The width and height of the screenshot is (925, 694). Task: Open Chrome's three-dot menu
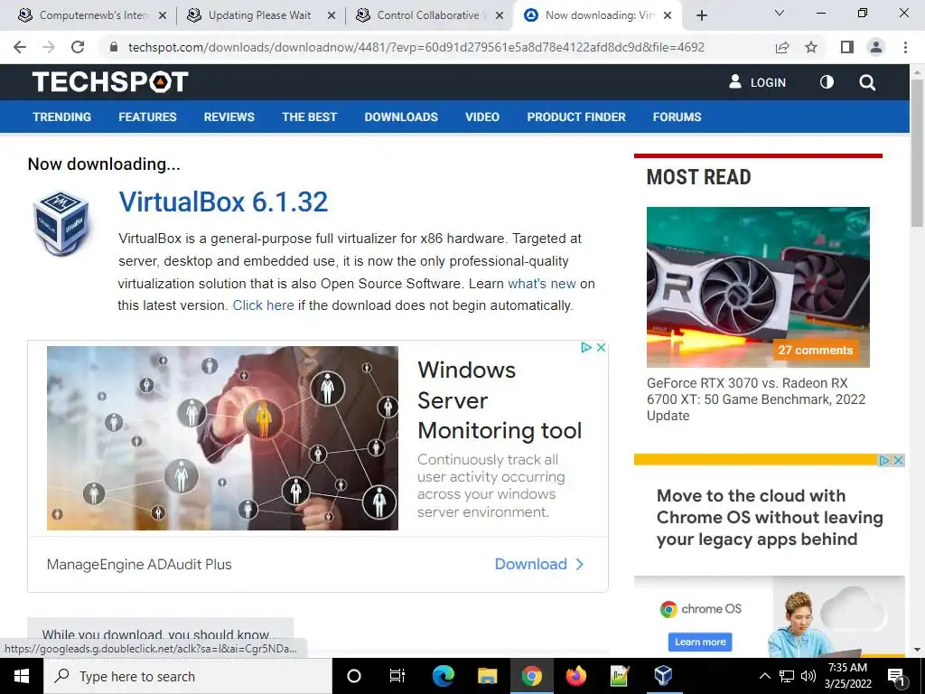pyautogui.click(x=905, y=47)
